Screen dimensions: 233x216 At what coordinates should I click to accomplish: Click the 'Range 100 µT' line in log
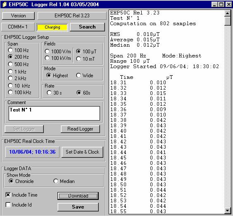point(130,61)
